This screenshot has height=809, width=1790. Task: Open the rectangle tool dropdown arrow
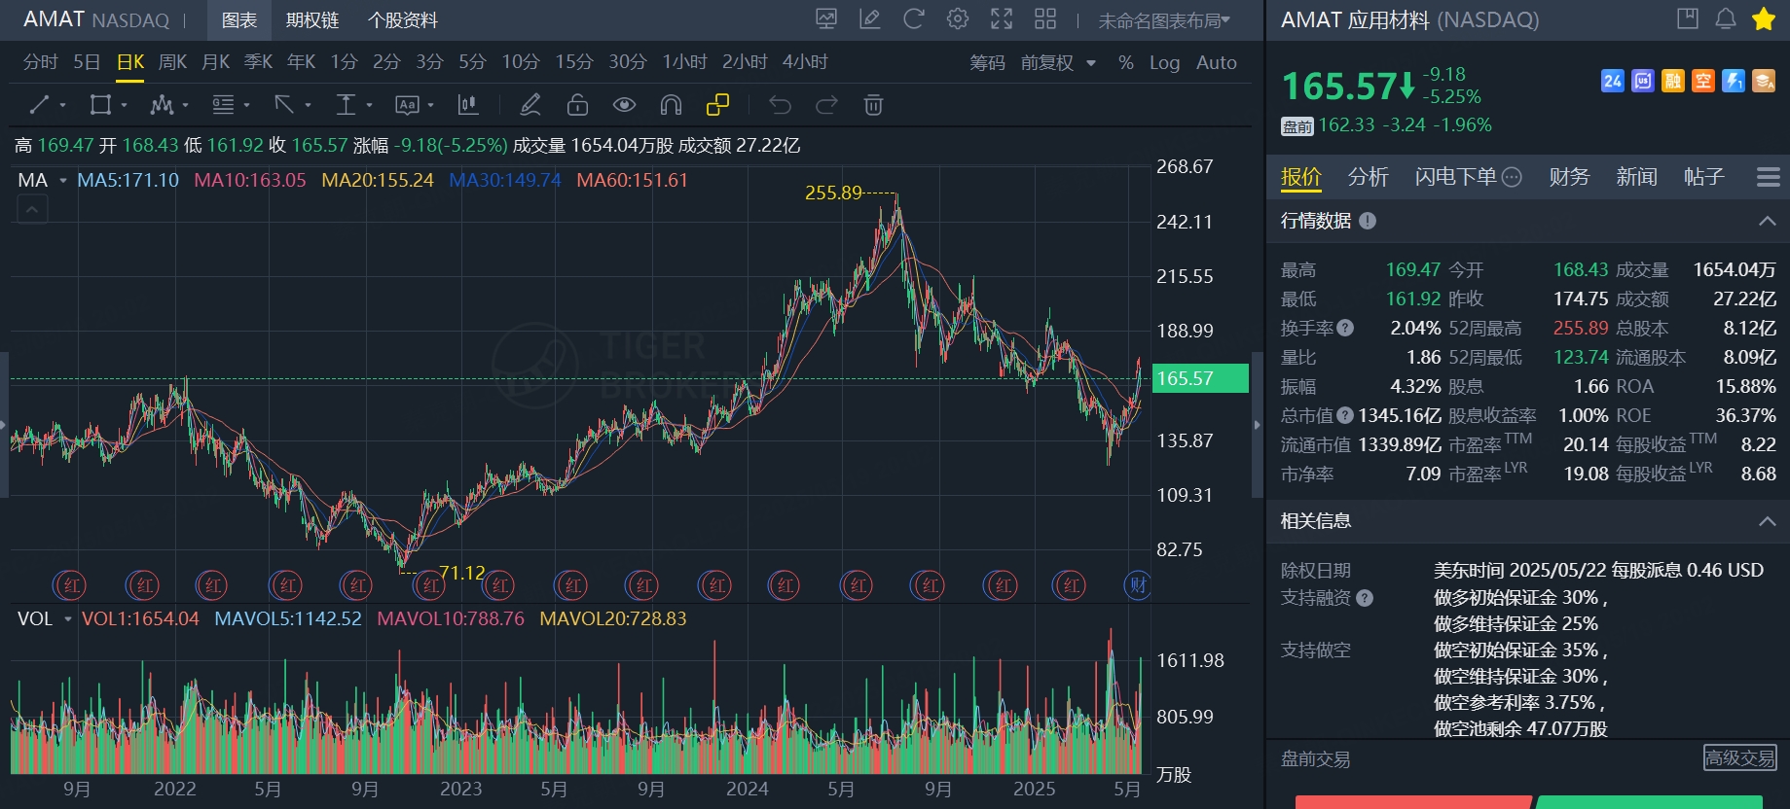coord(125,105)
